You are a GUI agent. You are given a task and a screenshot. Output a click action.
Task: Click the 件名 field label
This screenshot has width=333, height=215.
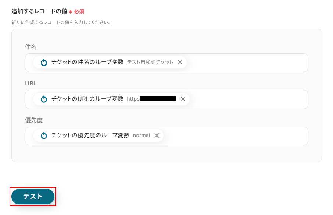click(31, 47)
